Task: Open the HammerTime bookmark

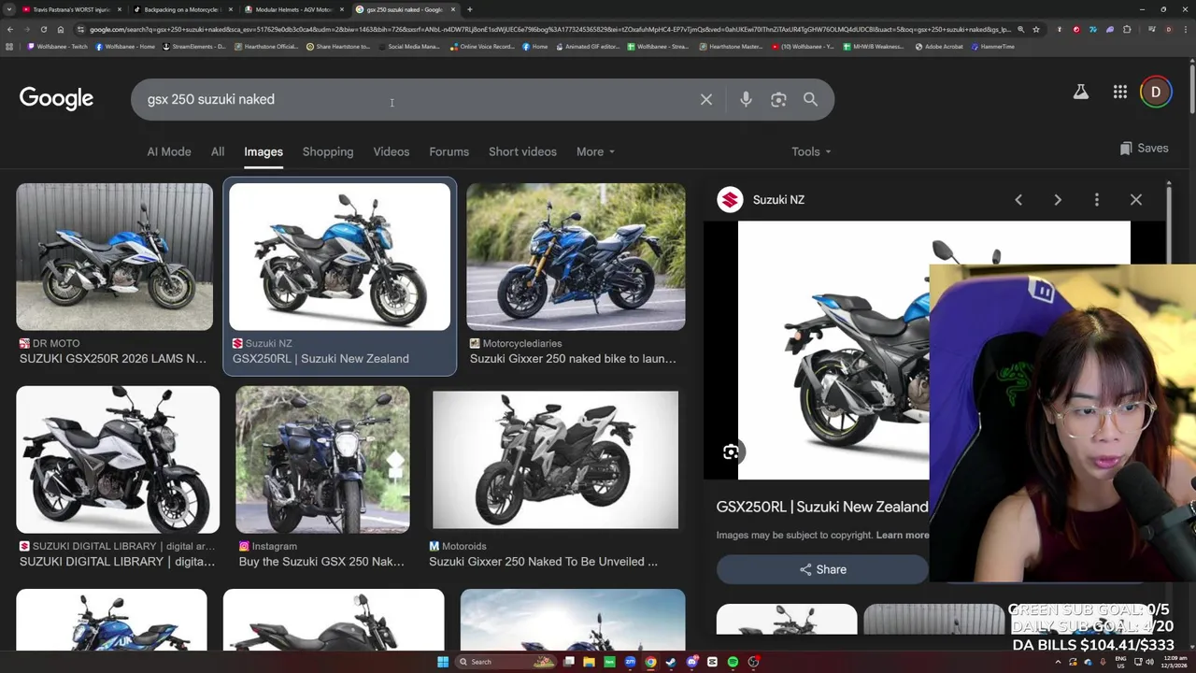Action: 992,46
